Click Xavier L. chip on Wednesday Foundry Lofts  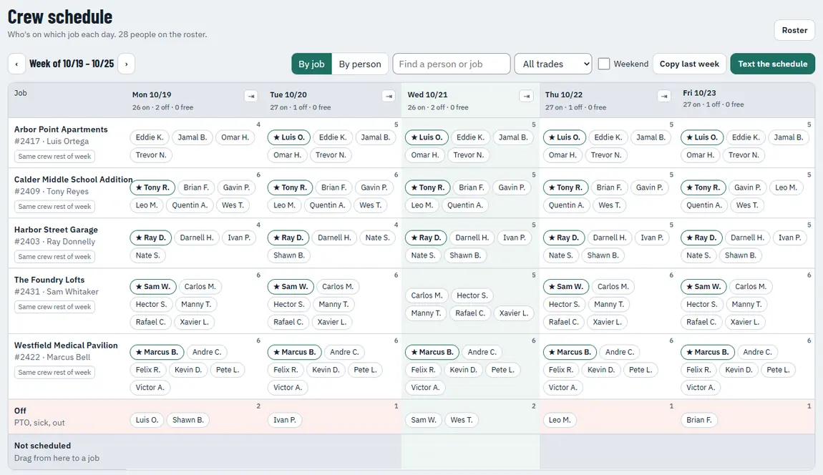tap(514, 313)
